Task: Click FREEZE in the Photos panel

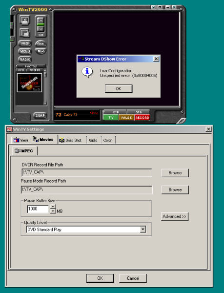Action: (x=35, y=70)
